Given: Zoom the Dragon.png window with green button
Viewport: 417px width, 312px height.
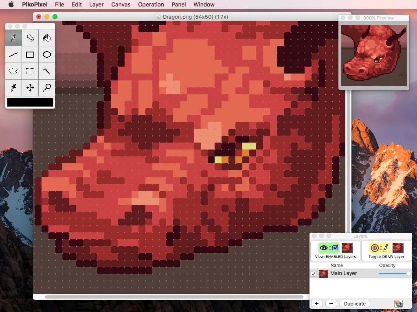Looking at the screenshot, I should pyautogui.click(x=55, y=17).
